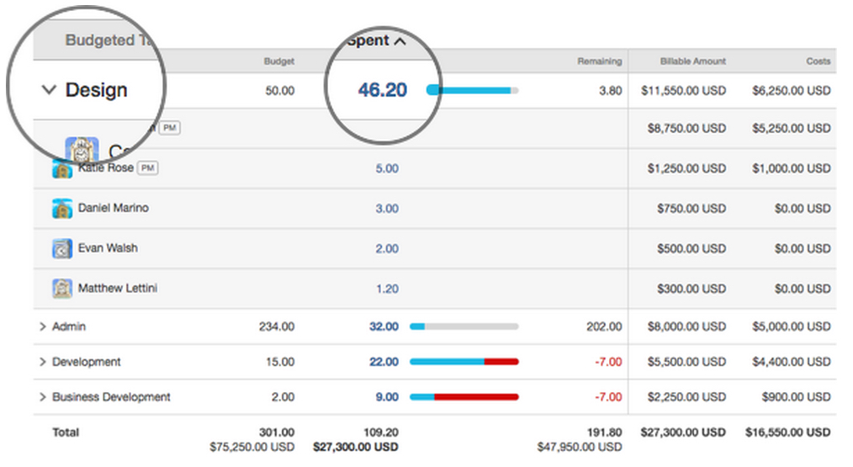Click the Business Development progress bar
853x467 pixels.
pyautogui.click(x=464, y=397)
